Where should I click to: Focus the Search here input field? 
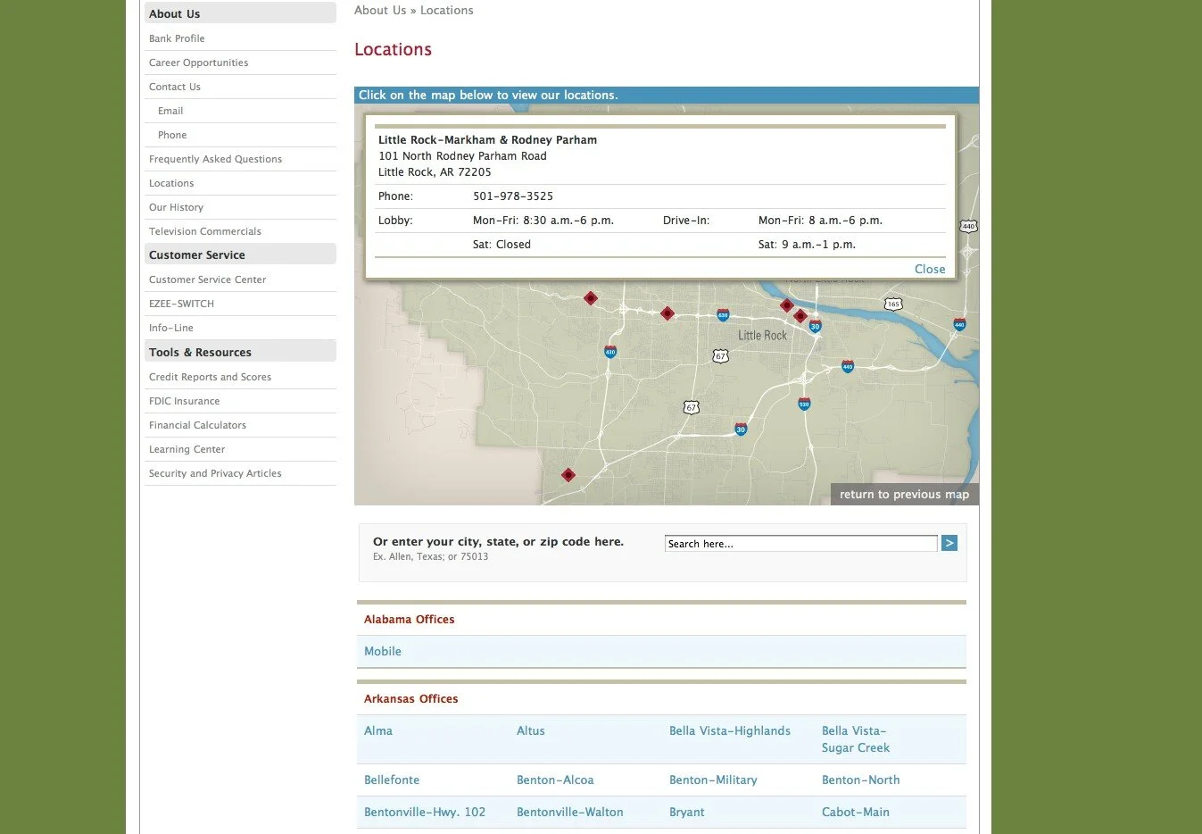(800, 544)
